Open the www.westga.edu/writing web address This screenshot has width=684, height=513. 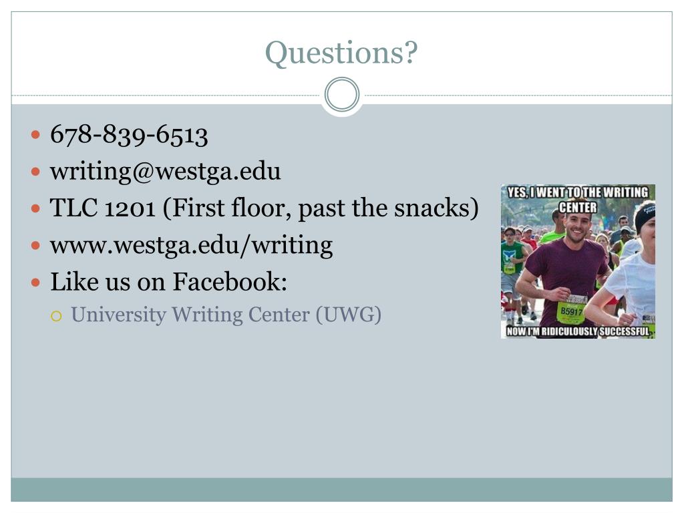191,245
